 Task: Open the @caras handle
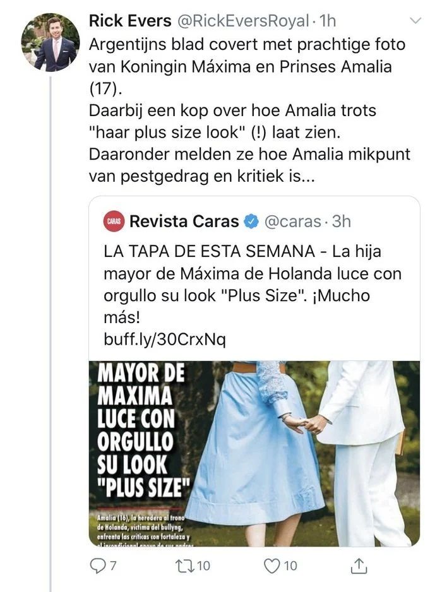coord(292,222)
